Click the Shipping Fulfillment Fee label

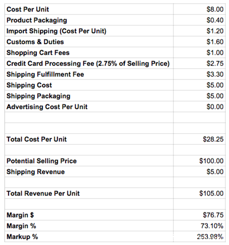[x=45, y=74]
